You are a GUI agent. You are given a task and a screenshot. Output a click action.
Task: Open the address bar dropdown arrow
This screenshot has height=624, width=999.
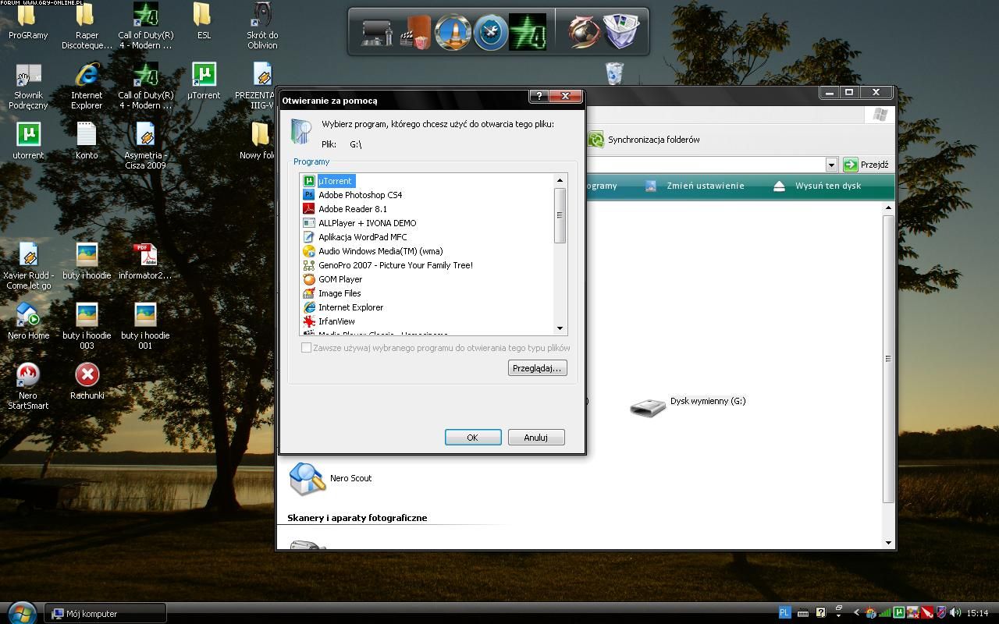click(831, 165)
